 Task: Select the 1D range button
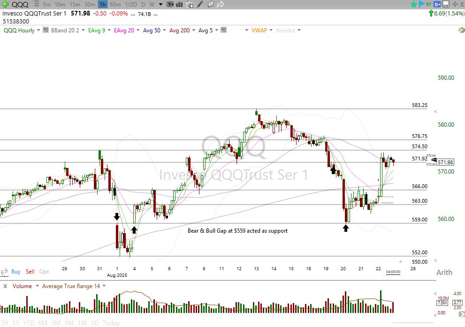(95, 323)
